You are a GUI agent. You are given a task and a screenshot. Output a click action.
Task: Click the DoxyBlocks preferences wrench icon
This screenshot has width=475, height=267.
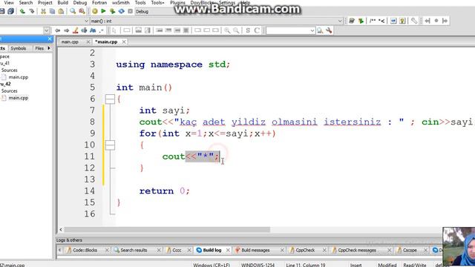[x=414, y=21]
